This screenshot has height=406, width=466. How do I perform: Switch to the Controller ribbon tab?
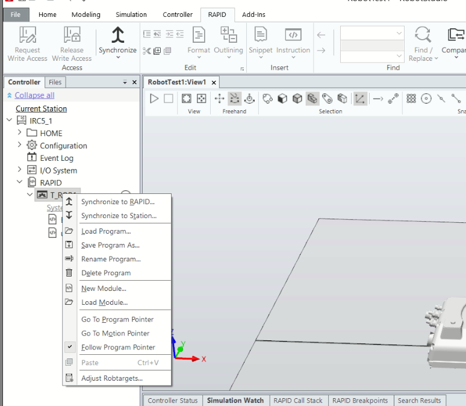point(178,14)
